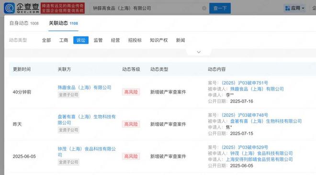Select the 经营 filter

(x=115, y=40)
